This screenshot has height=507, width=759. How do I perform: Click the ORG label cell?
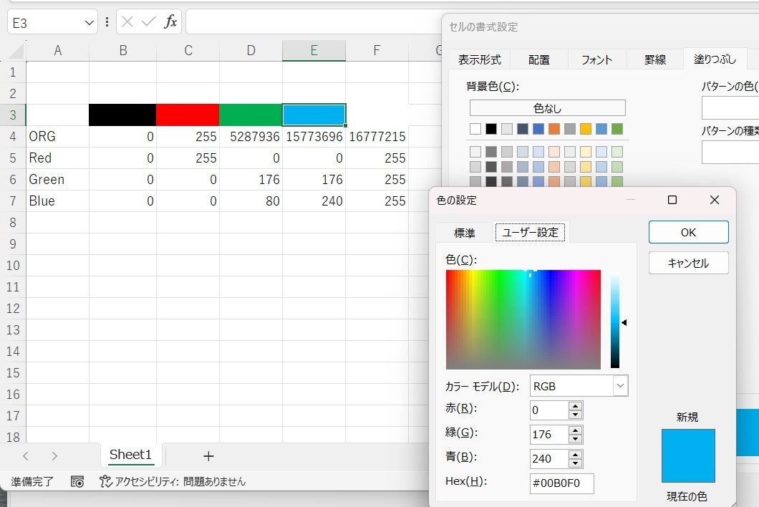57,137
